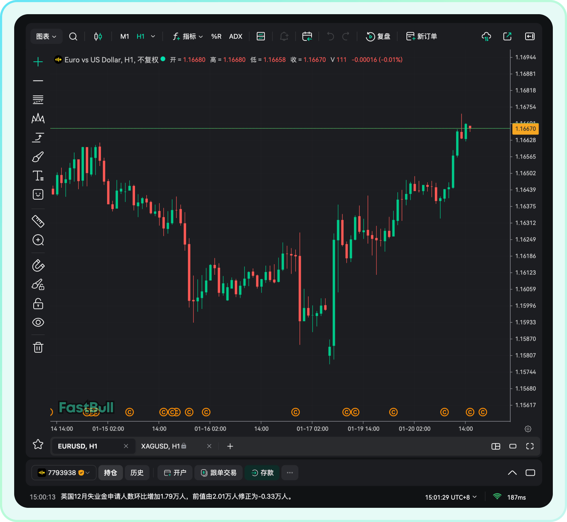567x522 pixels.
Task: Toggle the magnet snap mode
Action: [x=38, y=266]
